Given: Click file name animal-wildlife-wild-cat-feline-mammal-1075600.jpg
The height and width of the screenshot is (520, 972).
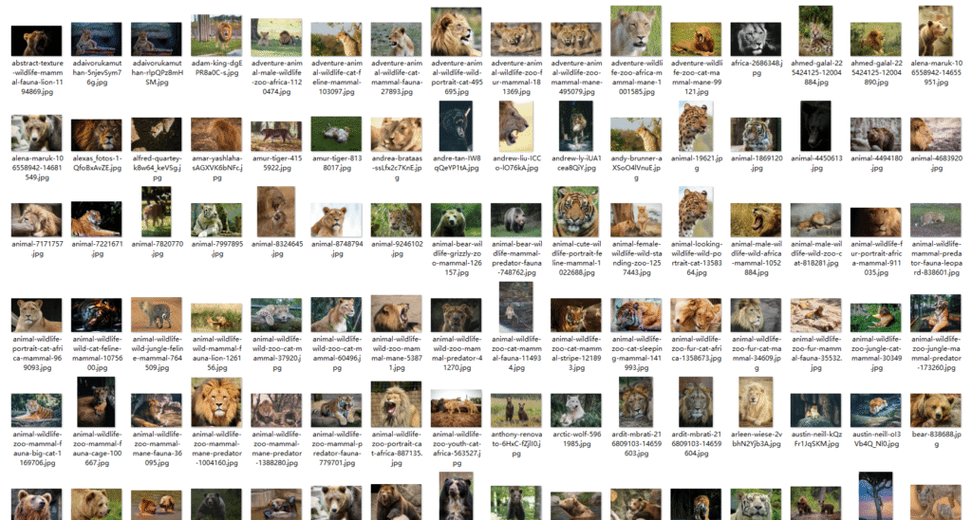Looking at the screenshot, I should [97, 353].
